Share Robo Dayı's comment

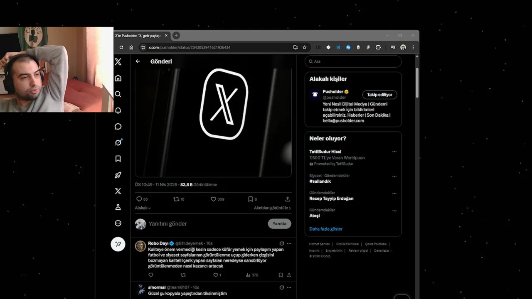click(289, 275)
